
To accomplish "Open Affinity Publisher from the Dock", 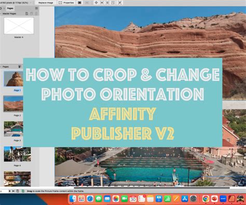I will click(x=231, y=199).
